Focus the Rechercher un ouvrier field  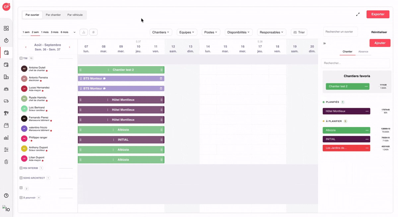point(340,32)
